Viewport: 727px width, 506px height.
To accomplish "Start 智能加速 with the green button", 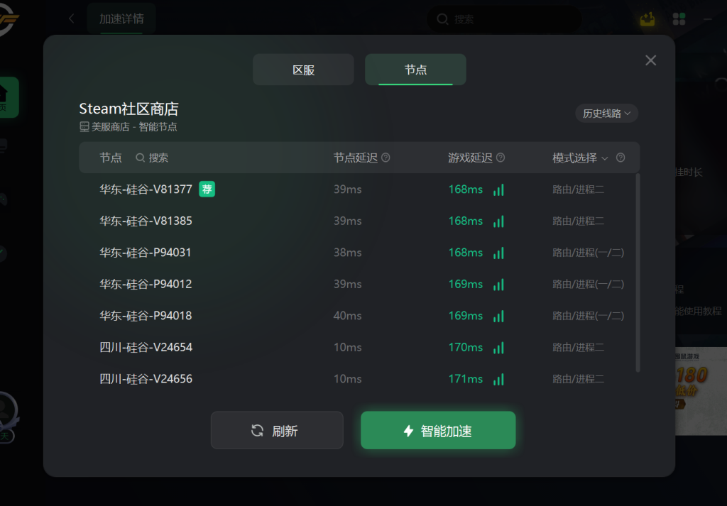I will coord(438,430).
